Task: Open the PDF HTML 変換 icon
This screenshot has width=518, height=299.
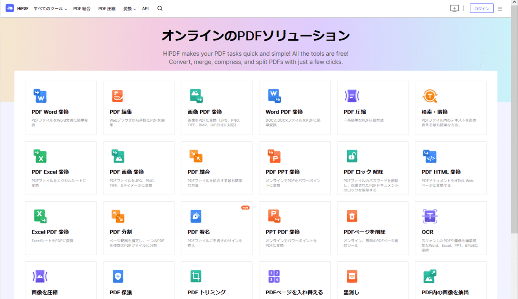Action: (x=430, y=156)
